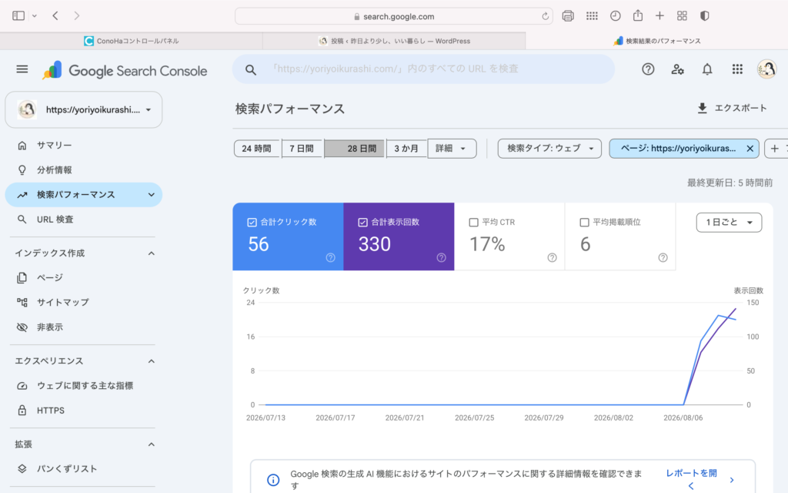Open the Search Console hamburger menu

(22, 69)
